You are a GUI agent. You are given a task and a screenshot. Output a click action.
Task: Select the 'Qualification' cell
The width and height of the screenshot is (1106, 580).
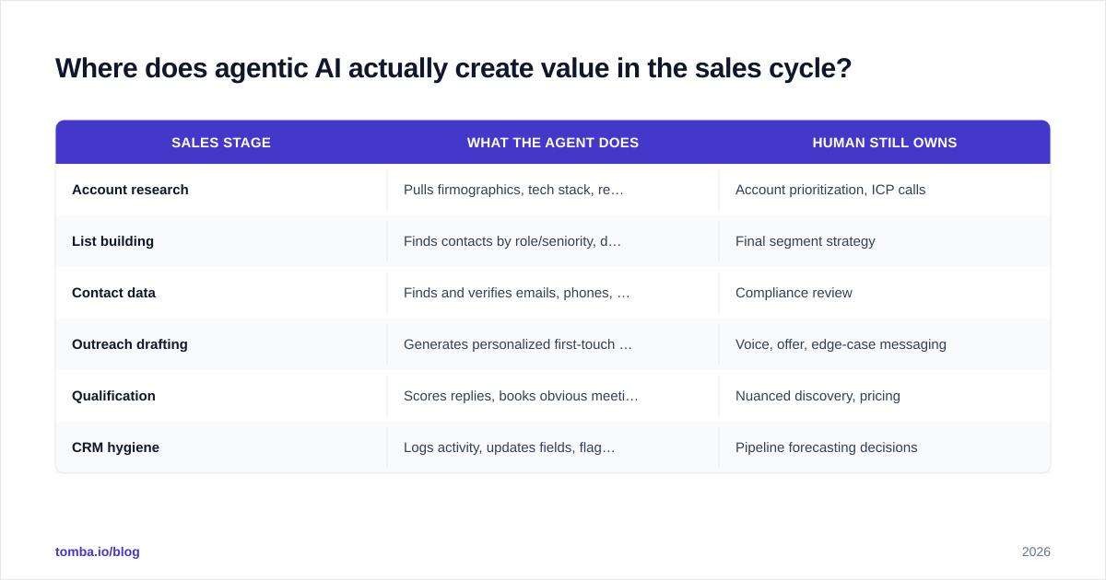coord(221,396)
